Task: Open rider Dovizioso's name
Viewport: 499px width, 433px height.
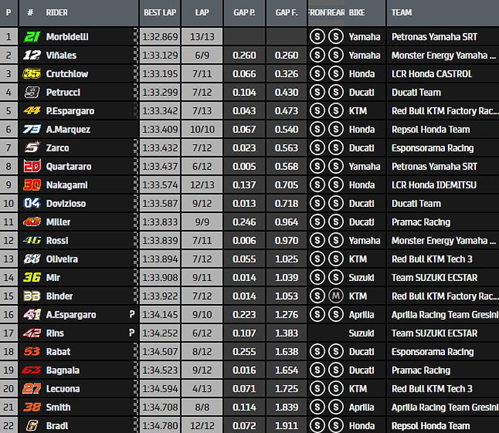Action: (x=66, y=204)
